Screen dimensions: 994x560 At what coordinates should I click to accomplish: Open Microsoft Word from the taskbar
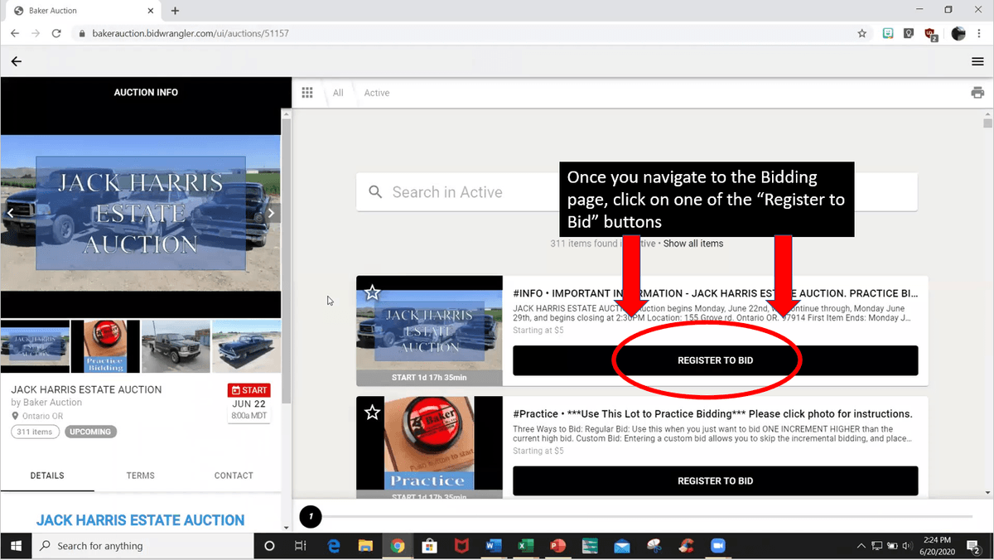click(493, 546)
